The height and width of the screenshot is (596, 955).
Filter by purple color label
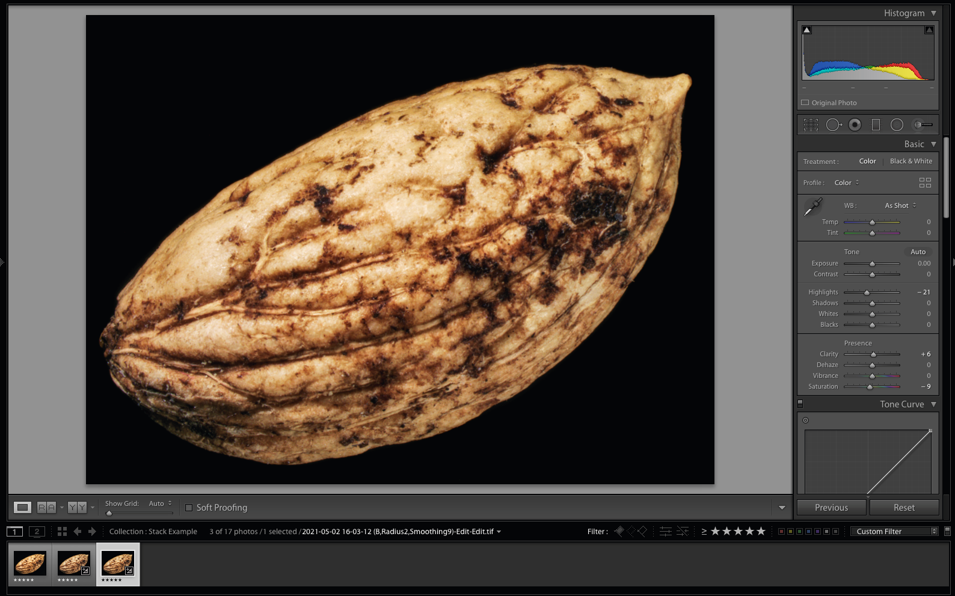817,531
